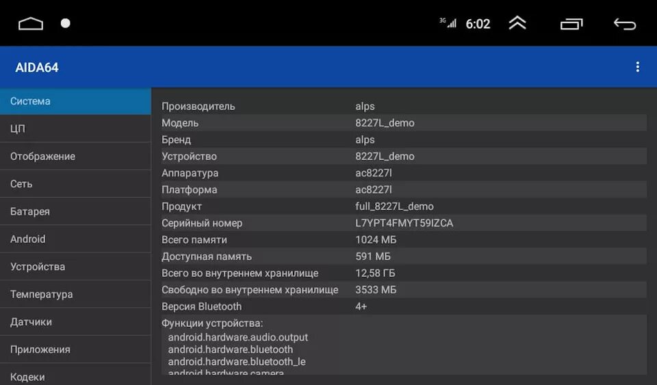Switch to the Отображение section
The image size is (657, 385).
pyautogui.click(x=75, y=156)
